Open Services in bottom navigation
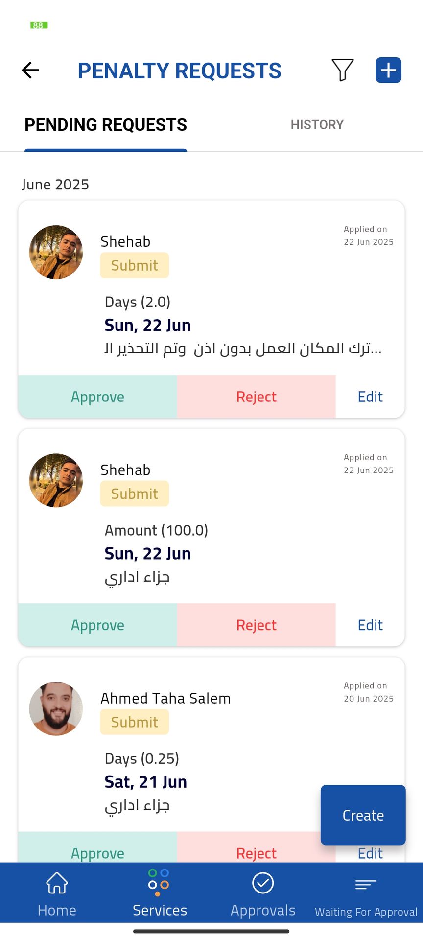This screenshot has height=940, width=423. pyautogui.click(x=160, y=893)
